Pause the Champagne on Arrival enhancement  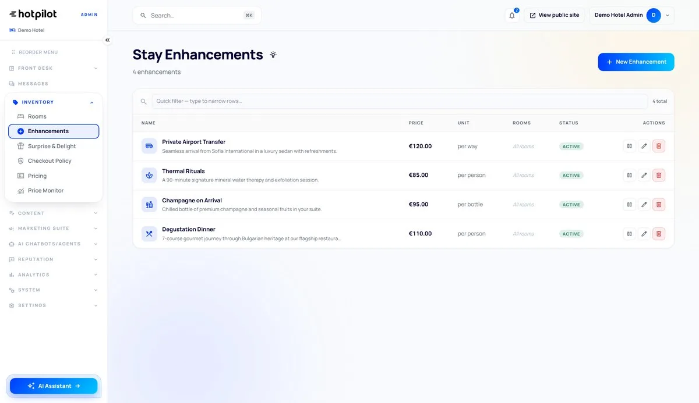pos(629,204)
